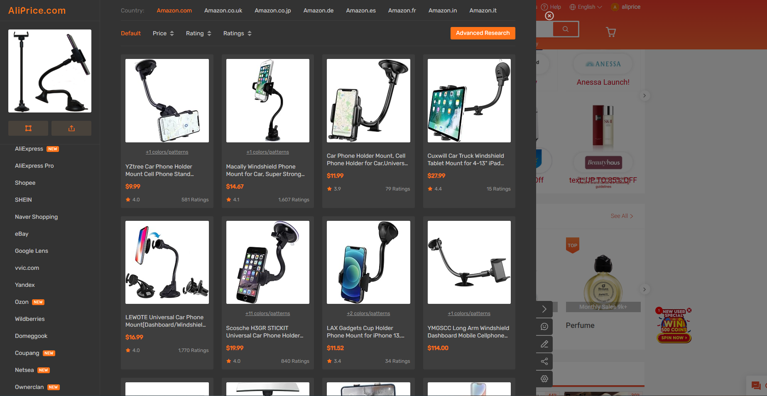Select eBay in the sidebar
Screen dimensions: 767x396
[x=22, y=234]
